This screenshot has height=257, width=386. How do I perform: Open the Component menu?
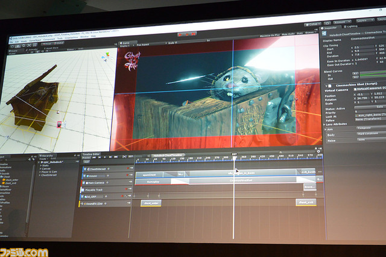pyautogui.click(x=49, y=39)
